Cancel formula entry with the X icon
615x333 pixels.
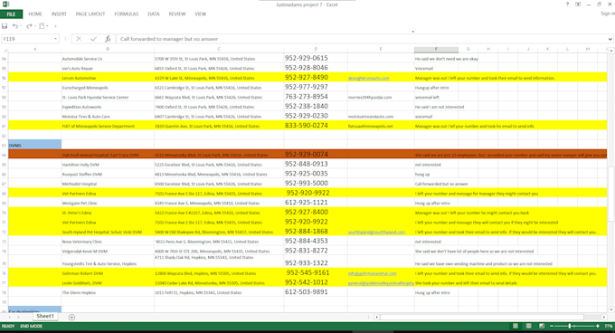pos(79,39)
